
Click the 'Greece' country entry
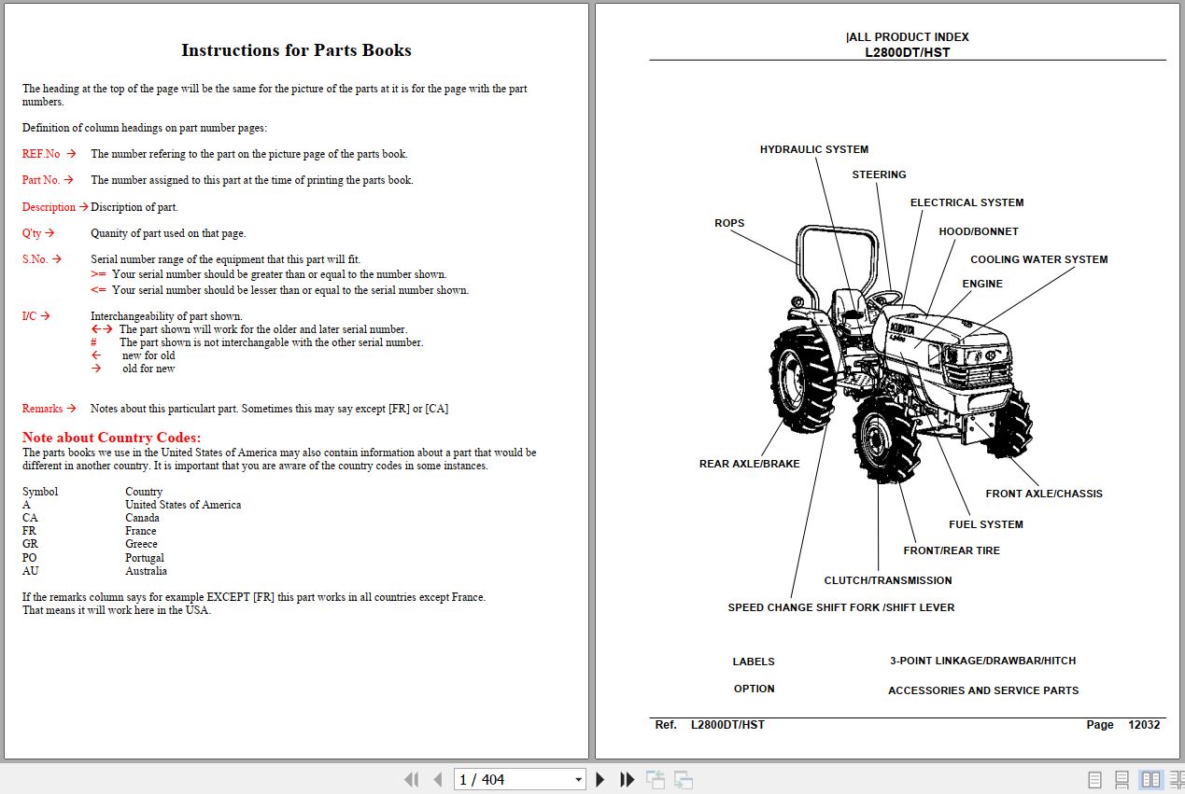click(141, 544)
